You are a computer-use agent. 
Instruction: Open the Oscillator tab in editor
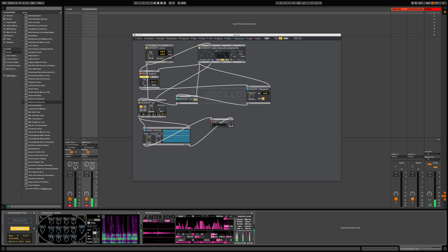(x=150, y=38)
